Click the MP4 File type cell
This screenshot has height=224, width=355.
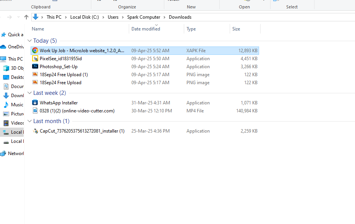(195, 111)
